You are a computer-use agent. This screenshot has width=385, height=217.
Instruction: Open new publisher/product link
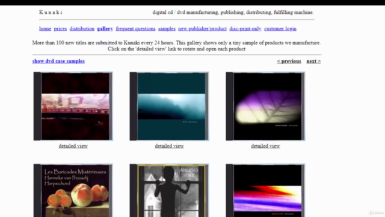(202, 28)
